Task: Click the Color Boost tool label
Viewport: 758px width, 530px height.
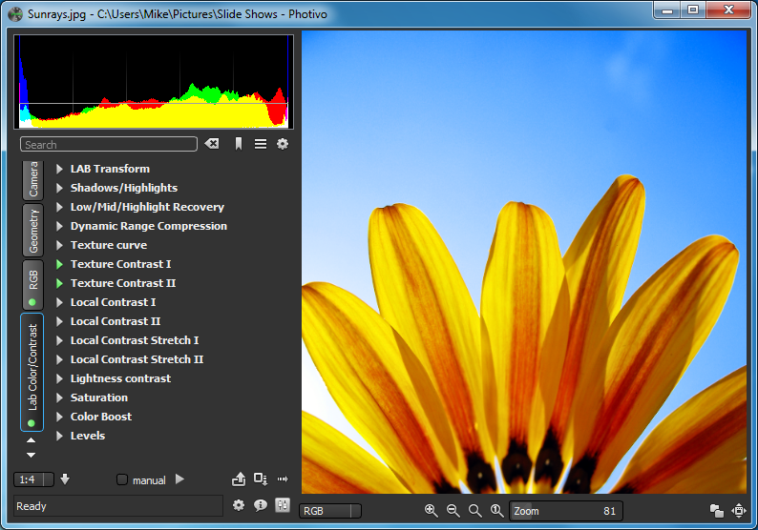Action: [x=101, y=417]
